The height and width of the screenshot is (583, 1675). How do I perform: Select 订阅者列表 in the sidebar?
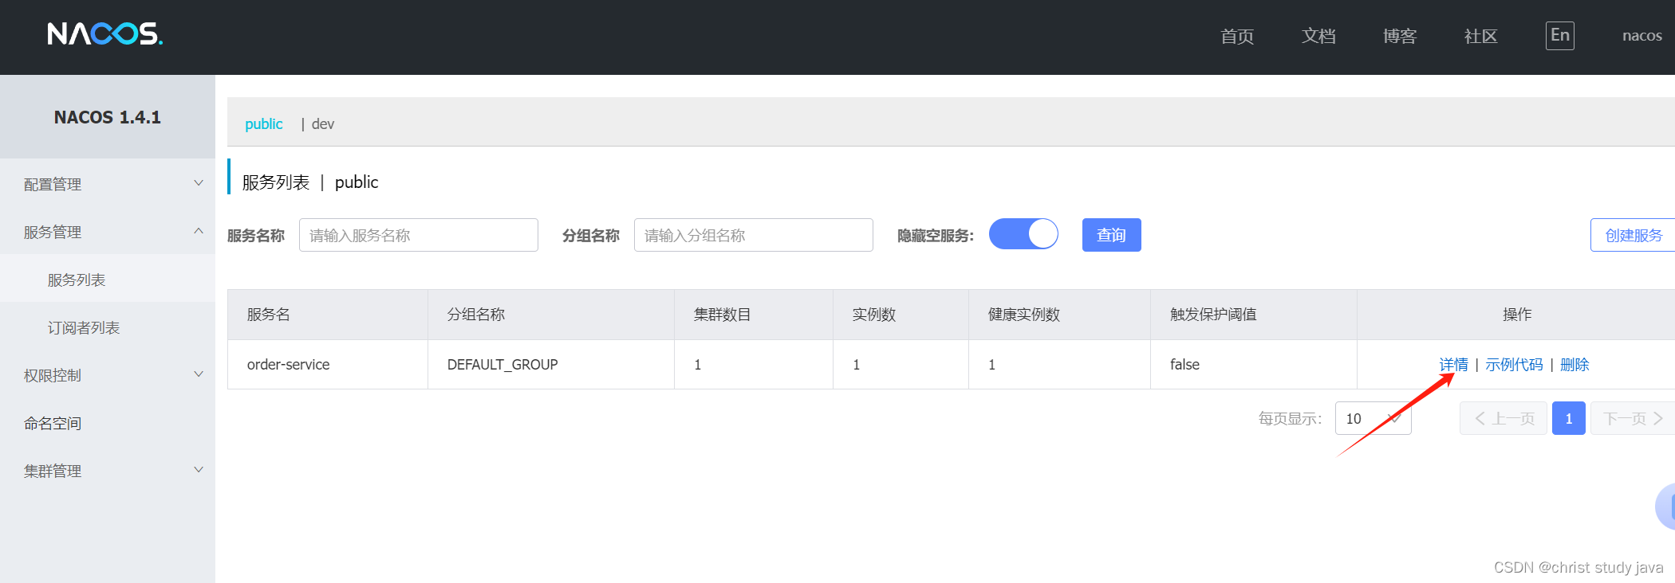108,327
